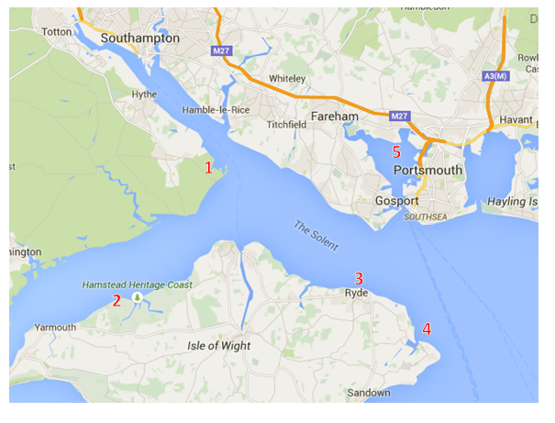Click the Portsmouth city label
The height and width of the screenshot is (423, 555).
[427, 171]
